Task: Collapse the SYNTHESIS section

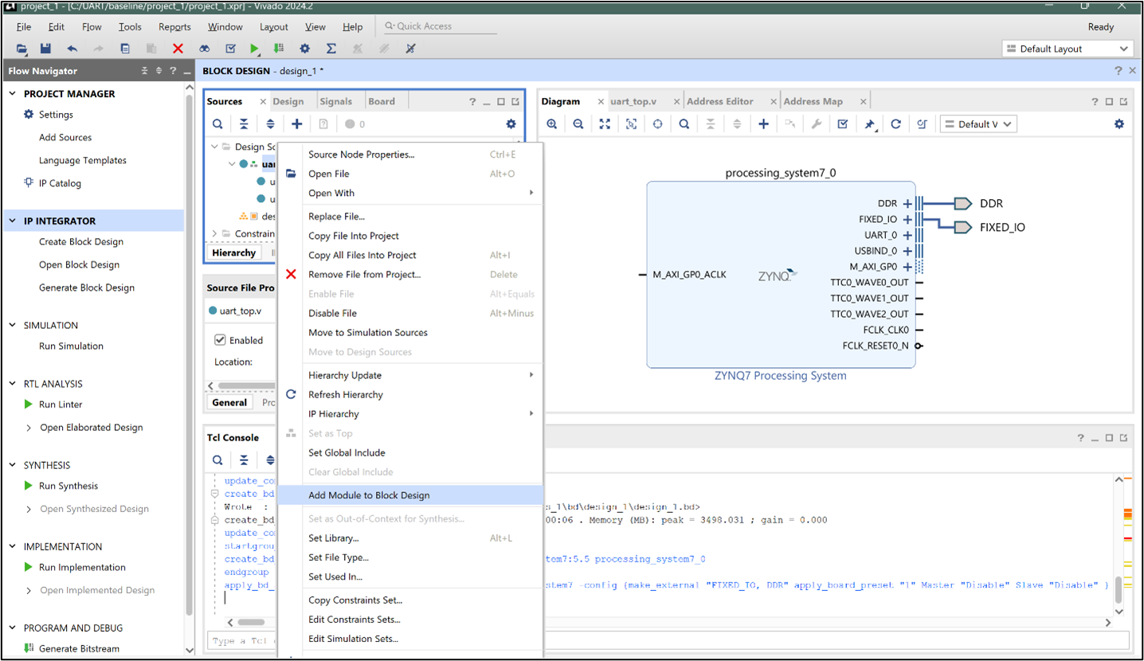Action: [x=13, y=465]
